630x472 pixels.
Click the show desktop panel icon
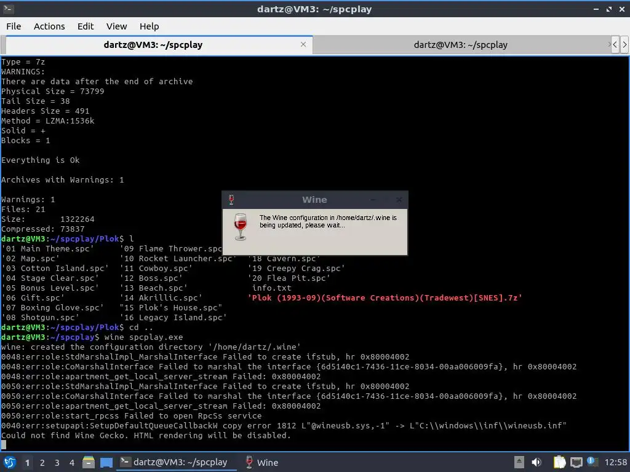tap(106, 462)
